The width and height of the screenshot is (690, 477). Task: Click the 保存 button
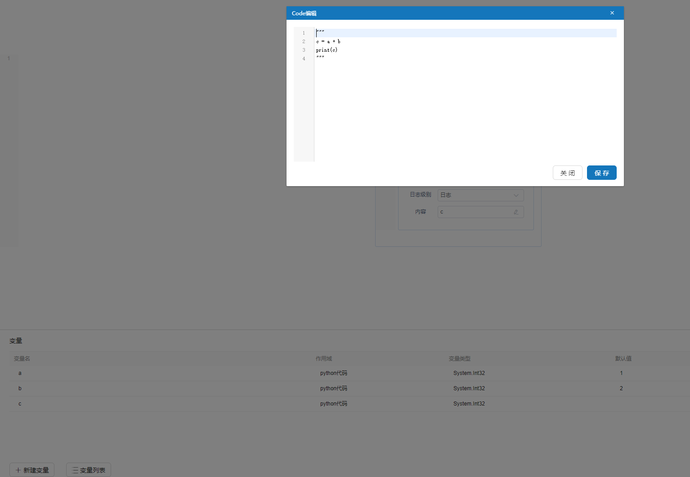point(601,173)
